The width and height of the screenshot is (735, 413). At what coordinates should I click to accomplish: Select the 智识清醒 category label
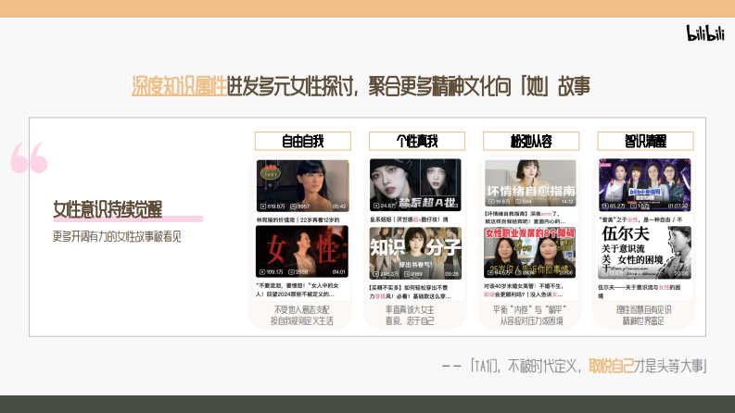645,141
